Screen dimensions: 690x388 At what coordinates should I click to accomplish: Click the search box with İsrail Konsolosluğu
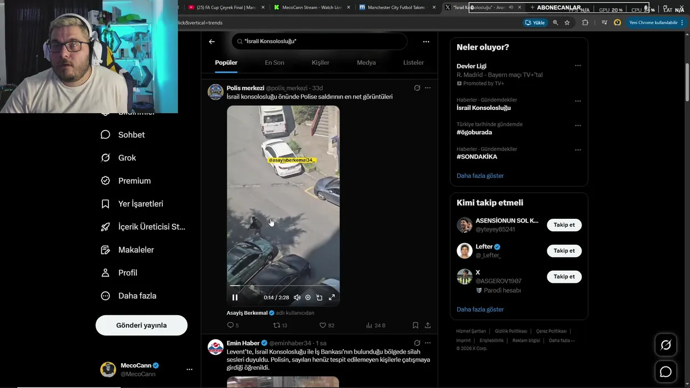tap(319, 41)
